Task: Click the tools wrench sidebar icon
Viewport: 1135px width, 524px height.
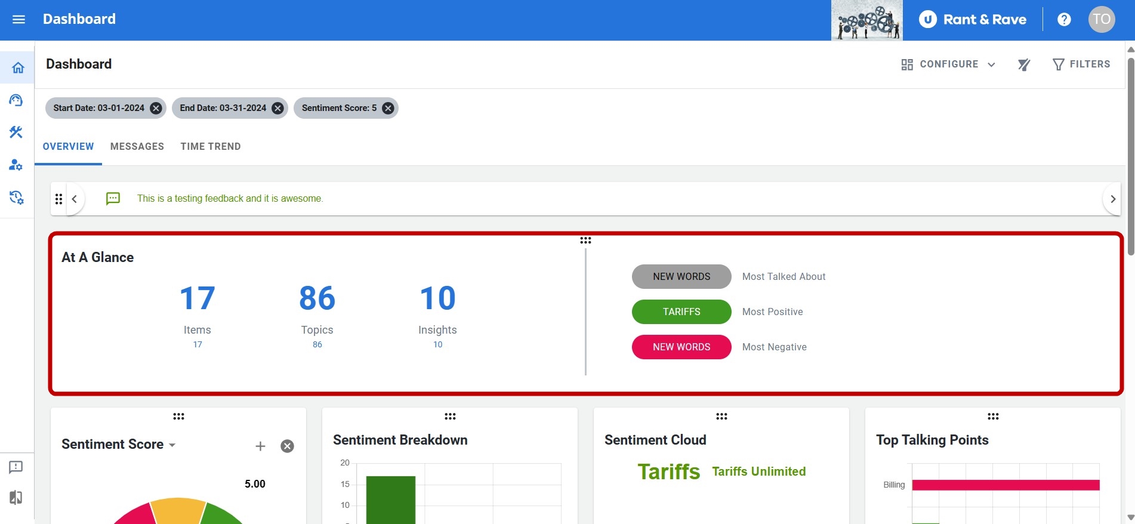Action: (x=16, y=132)
